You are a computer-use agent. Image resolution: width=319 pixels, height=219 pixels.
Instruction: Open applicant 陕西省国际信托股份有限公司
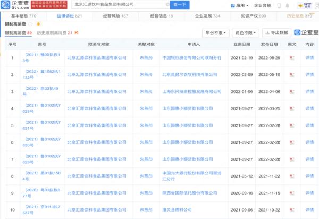coord(190,193)
